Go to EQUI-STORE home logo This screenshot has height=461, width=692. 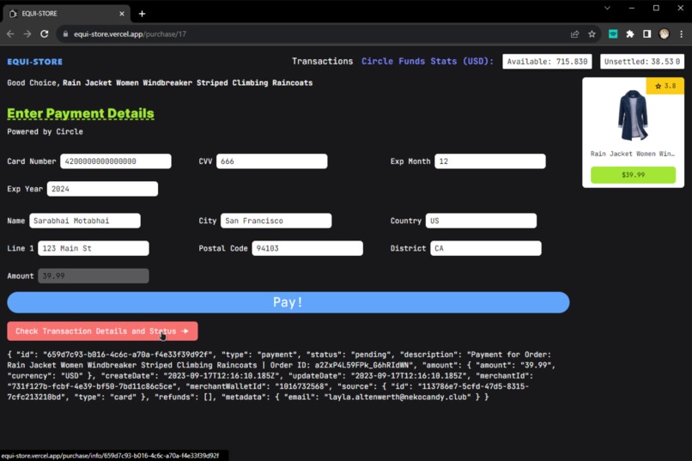pos(35,62)
